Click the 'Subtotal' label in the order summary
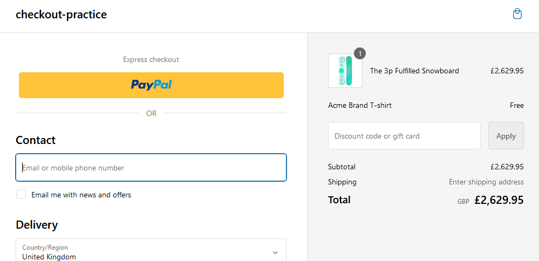This screenshot has width=539, height=261. point(342,167)
